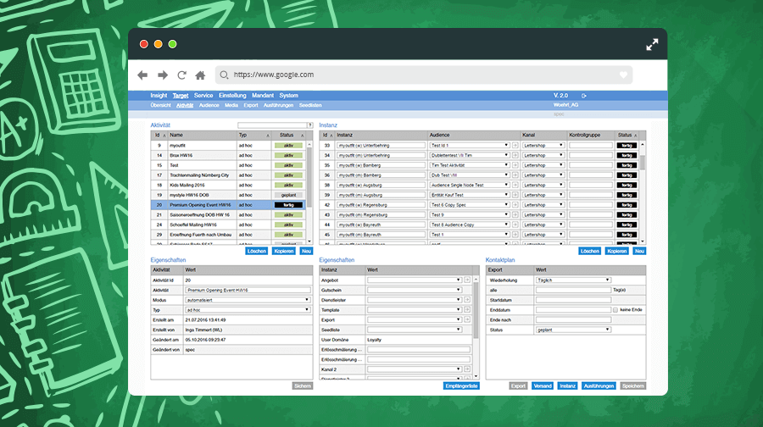Switch to the Ausführungen submenu tab
Viewport: 763px width, 427px height.
[278, 106]
